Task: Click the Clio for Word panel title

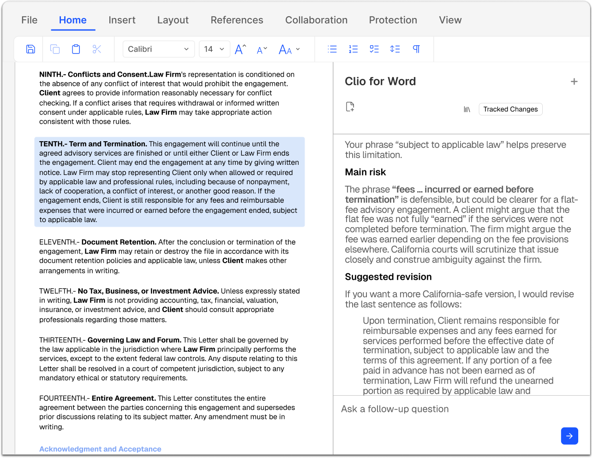Action: coord(380,81)
